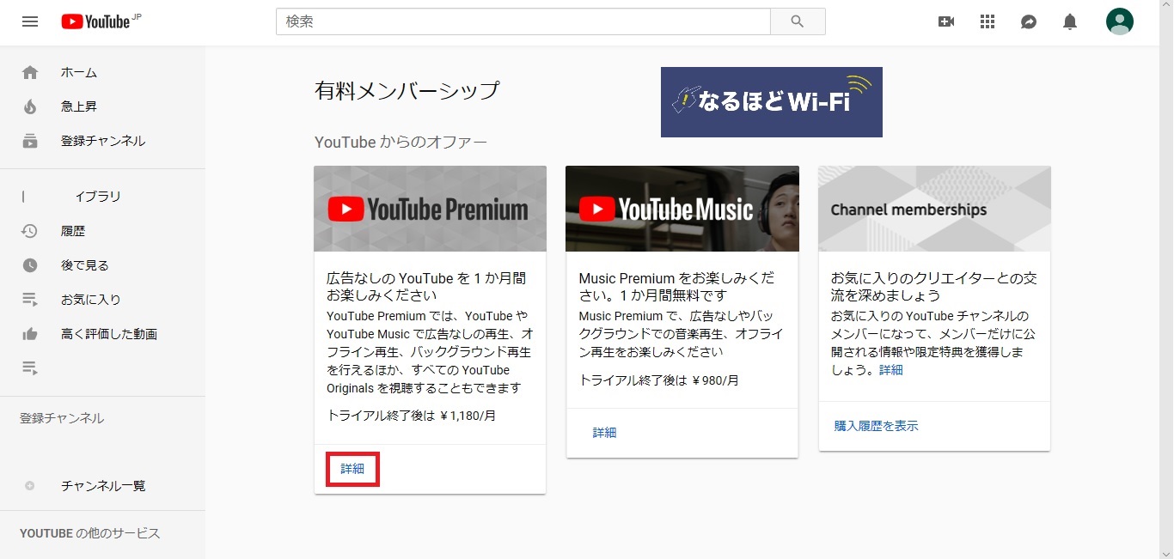Click the highlighted 詳細 link under YouTube Premium
The image size is (1174, 559).
[x=352, y=469]
